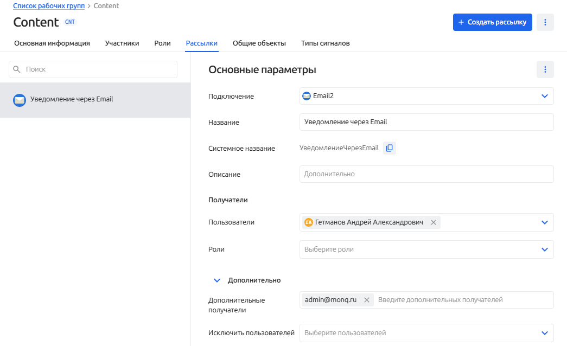Follow the Список рабочих групп breadcrumb link

[49, 6]
